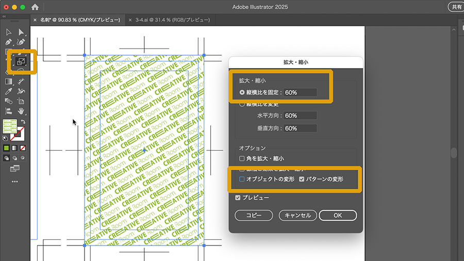Select the Gradient tool
The image size is (464, 261).
(x=9, y=81)
